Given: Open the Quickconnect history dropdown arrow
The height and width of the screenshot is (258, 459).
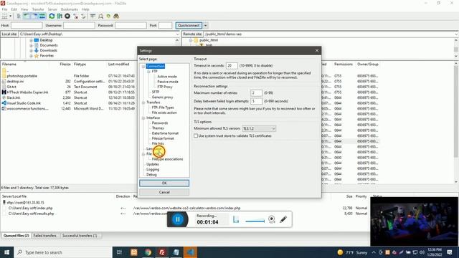Looking at the screenshot, I should pos(206,26).
